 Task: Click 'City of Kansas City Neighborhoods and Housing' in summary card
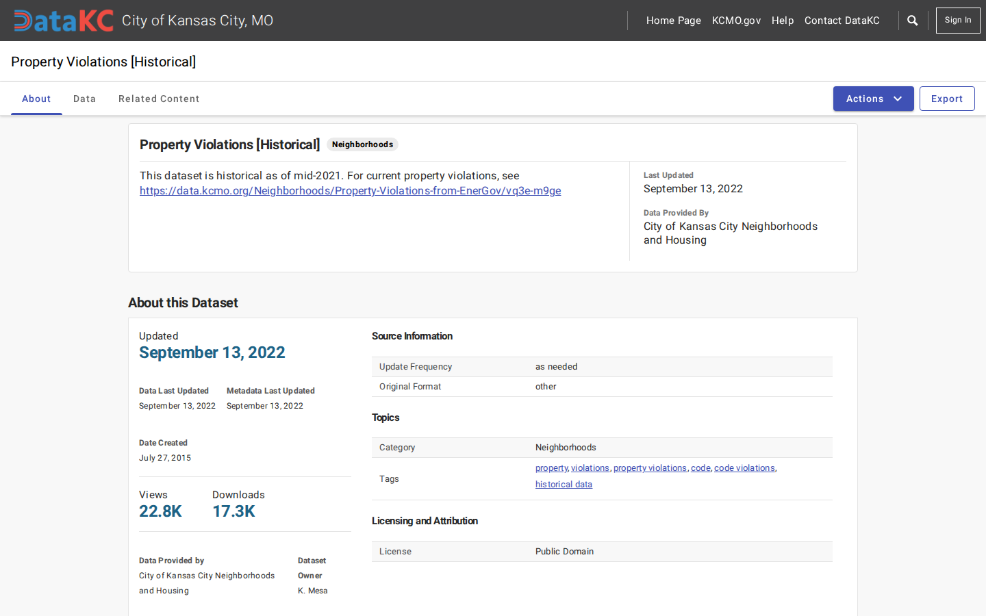[731, 233]
